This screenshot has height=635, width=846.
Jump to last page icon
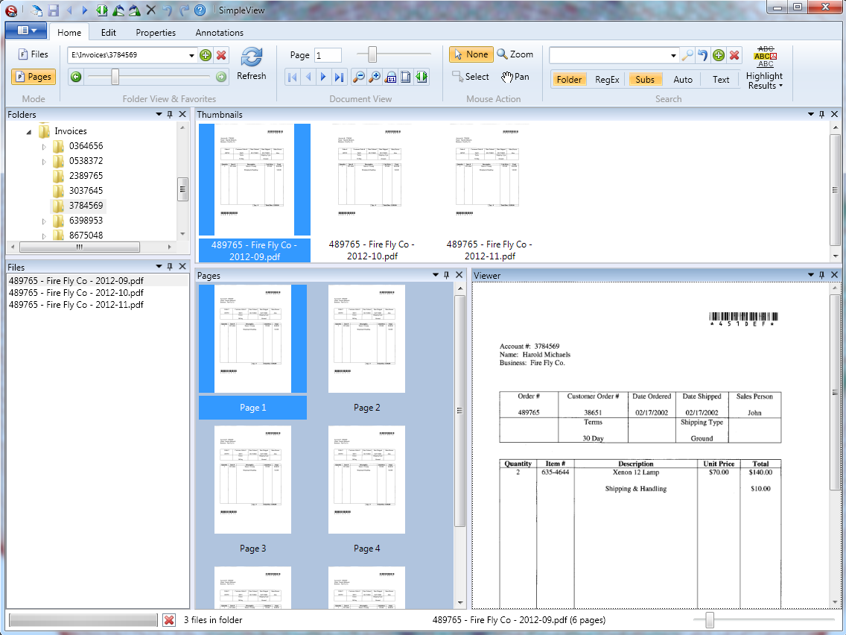(x=339, y=78)
